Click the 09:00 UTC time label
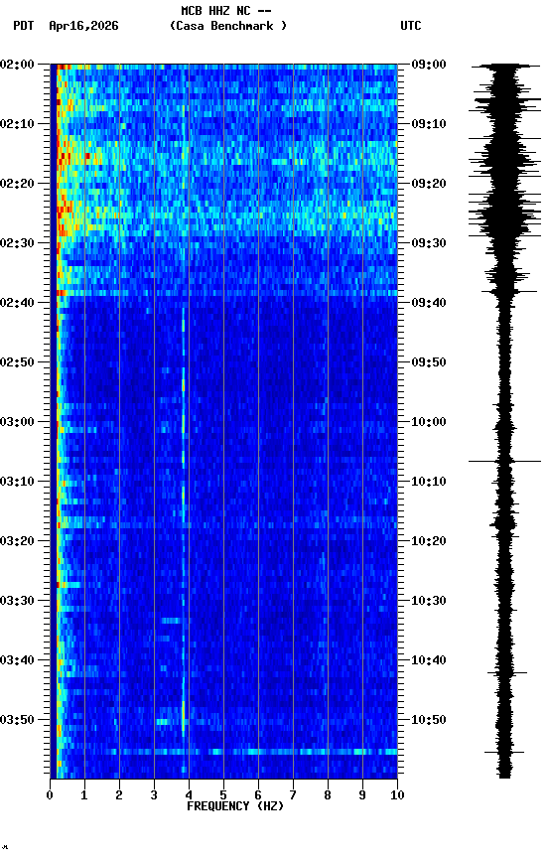Image resolution: width=548 pixels, height=858 pixels. 429,65
